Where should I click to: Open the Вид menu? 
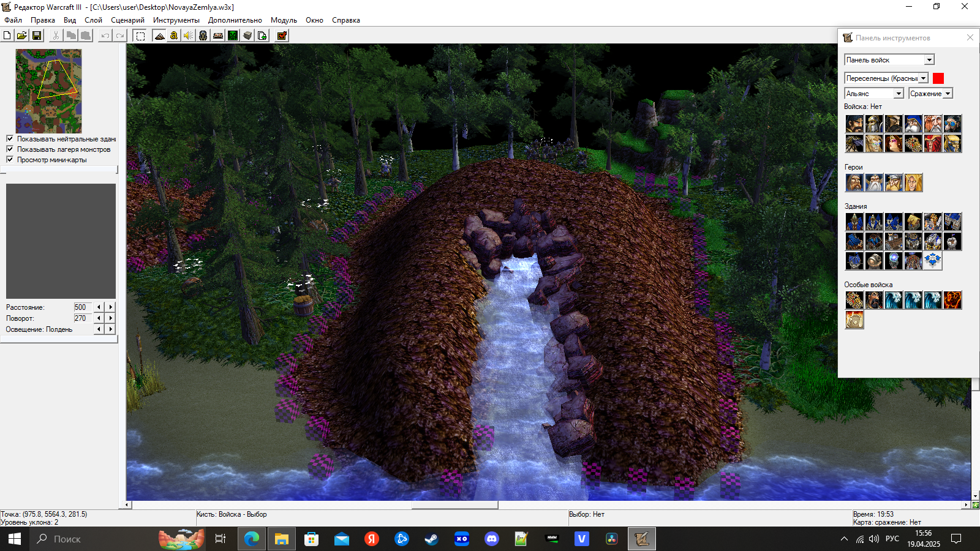click(70, 20)
